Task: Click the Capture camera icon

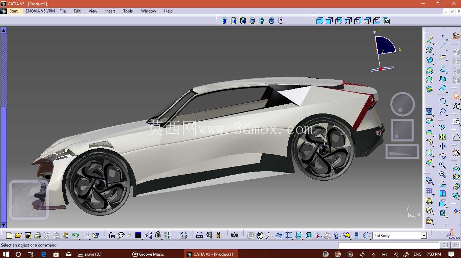Action: click(x=235, y=235)
